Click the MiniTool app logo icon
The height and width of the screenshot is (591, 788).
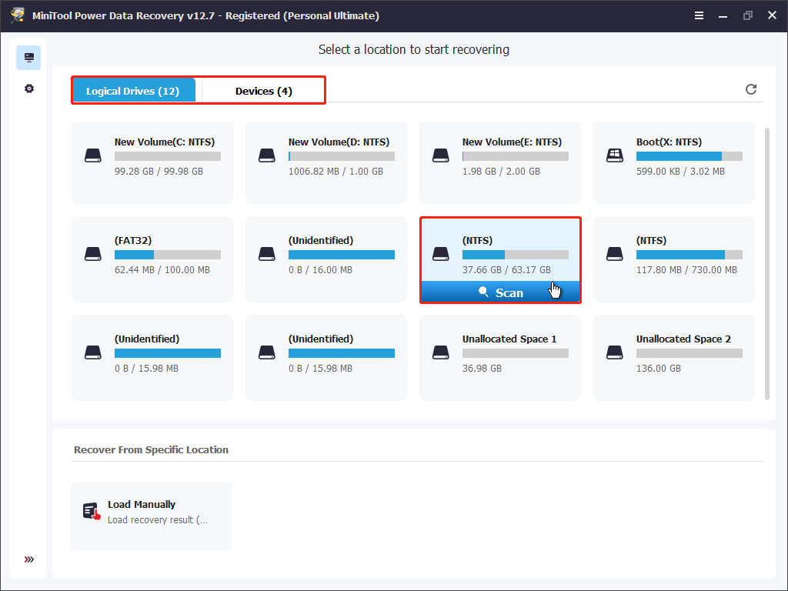pos(18,15)
